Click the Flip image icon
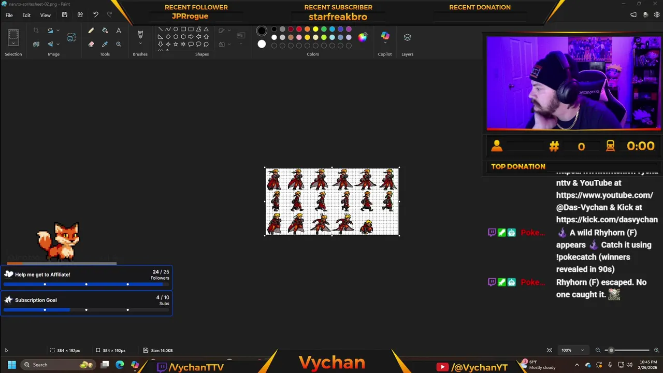The image size is (663, 373). click(50, 45)
